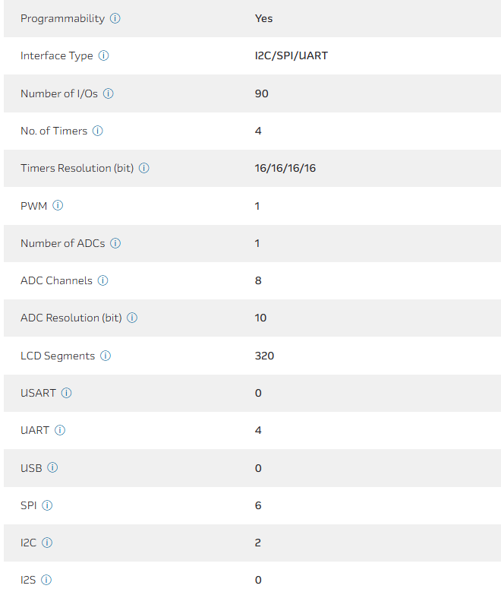Click the Number of I/Os value 90

tap(262, 93)
